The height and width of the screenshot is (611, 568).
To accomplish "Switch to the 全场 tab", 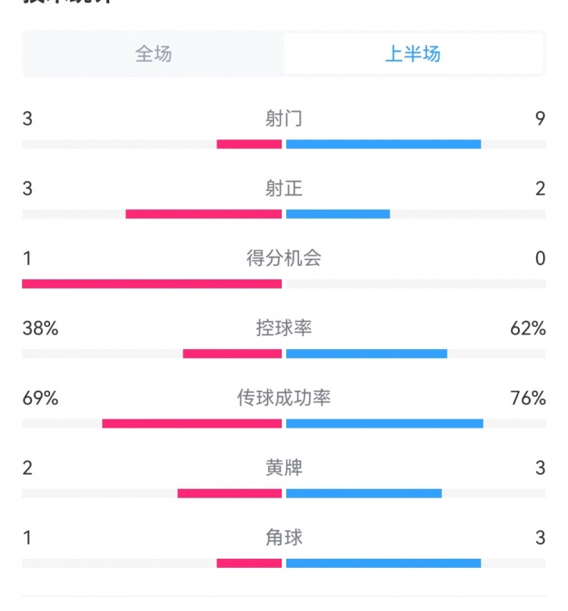I will click(x=154, y=54).
